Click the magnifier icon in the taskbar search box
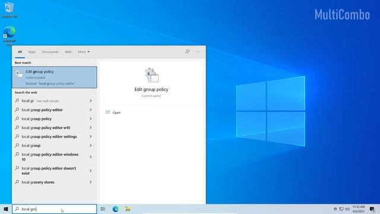Image resolution: width=380 pixels, height=214 pixels. tap(17, 209)
